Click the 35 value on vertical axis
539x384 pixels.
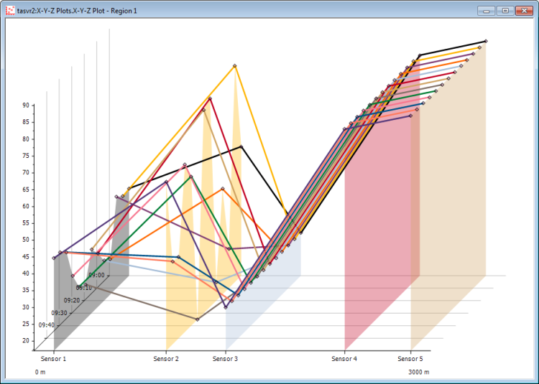(26, 290)
